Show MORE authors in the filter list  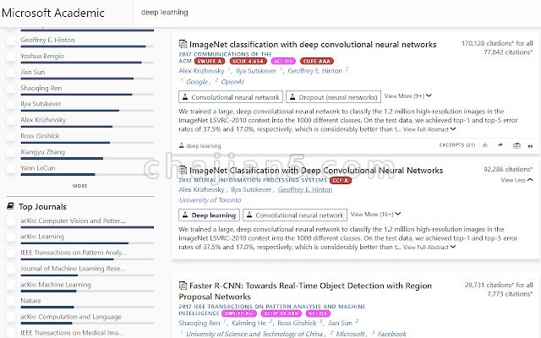point(80,186)
